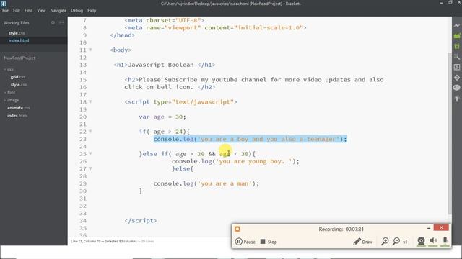The height and width of the screenshot is (259, 462).
Task: Expand the font folder in file tree
Action: (x=5, y=93)
